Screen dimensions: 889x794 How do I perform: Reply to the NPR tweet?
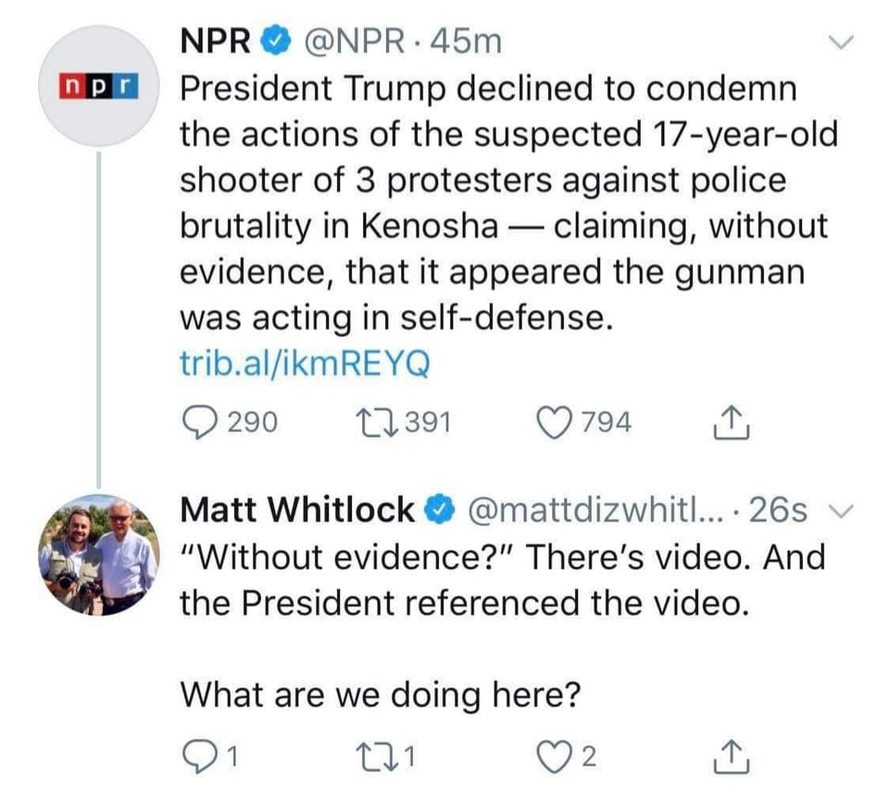coord(197,422)
